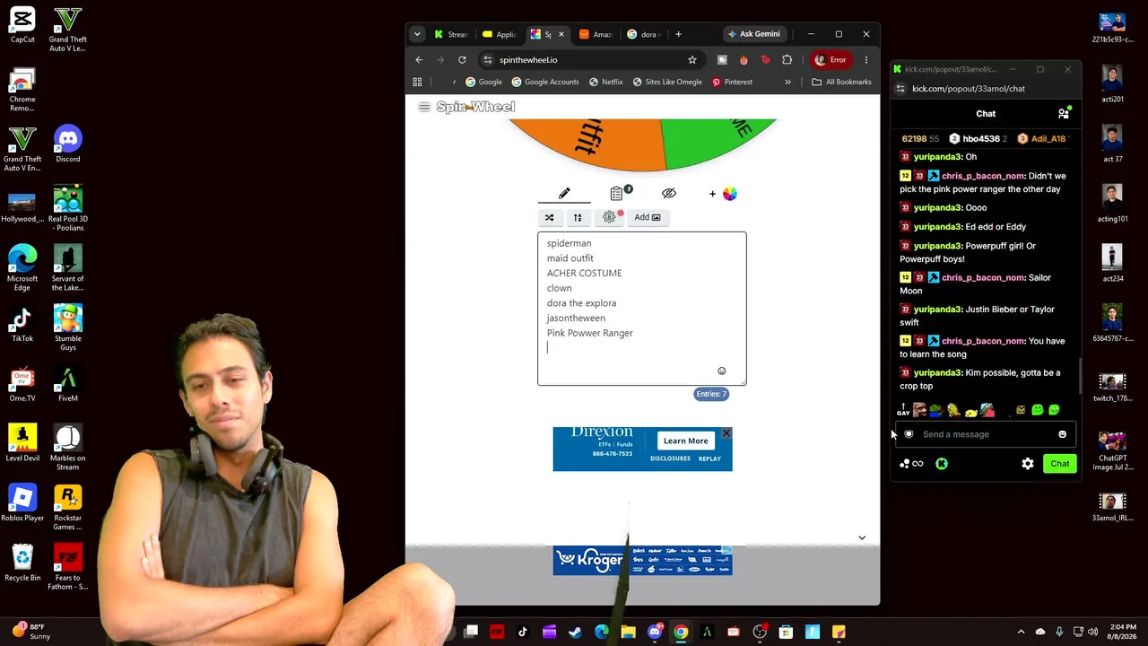Open the Chrome apps grid
The image size is (1148, 646).
[417, 82]
